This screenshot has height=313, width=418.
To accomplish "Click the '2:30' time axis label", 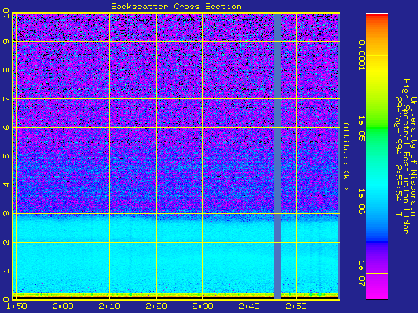I will point(202,306).
